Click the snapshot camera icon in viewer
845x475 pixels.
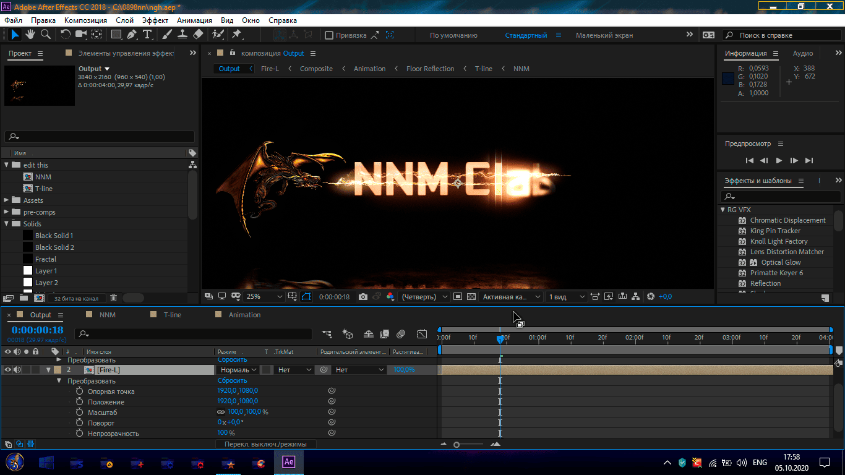(363, 297)
